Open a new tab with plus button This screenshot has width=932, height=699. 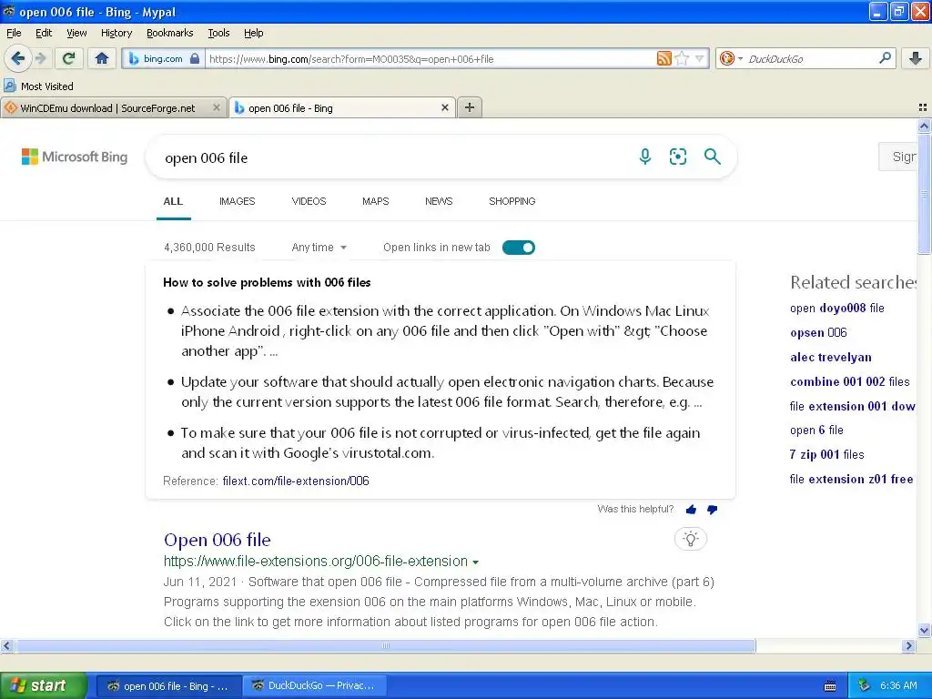click(x=470, y=107)
